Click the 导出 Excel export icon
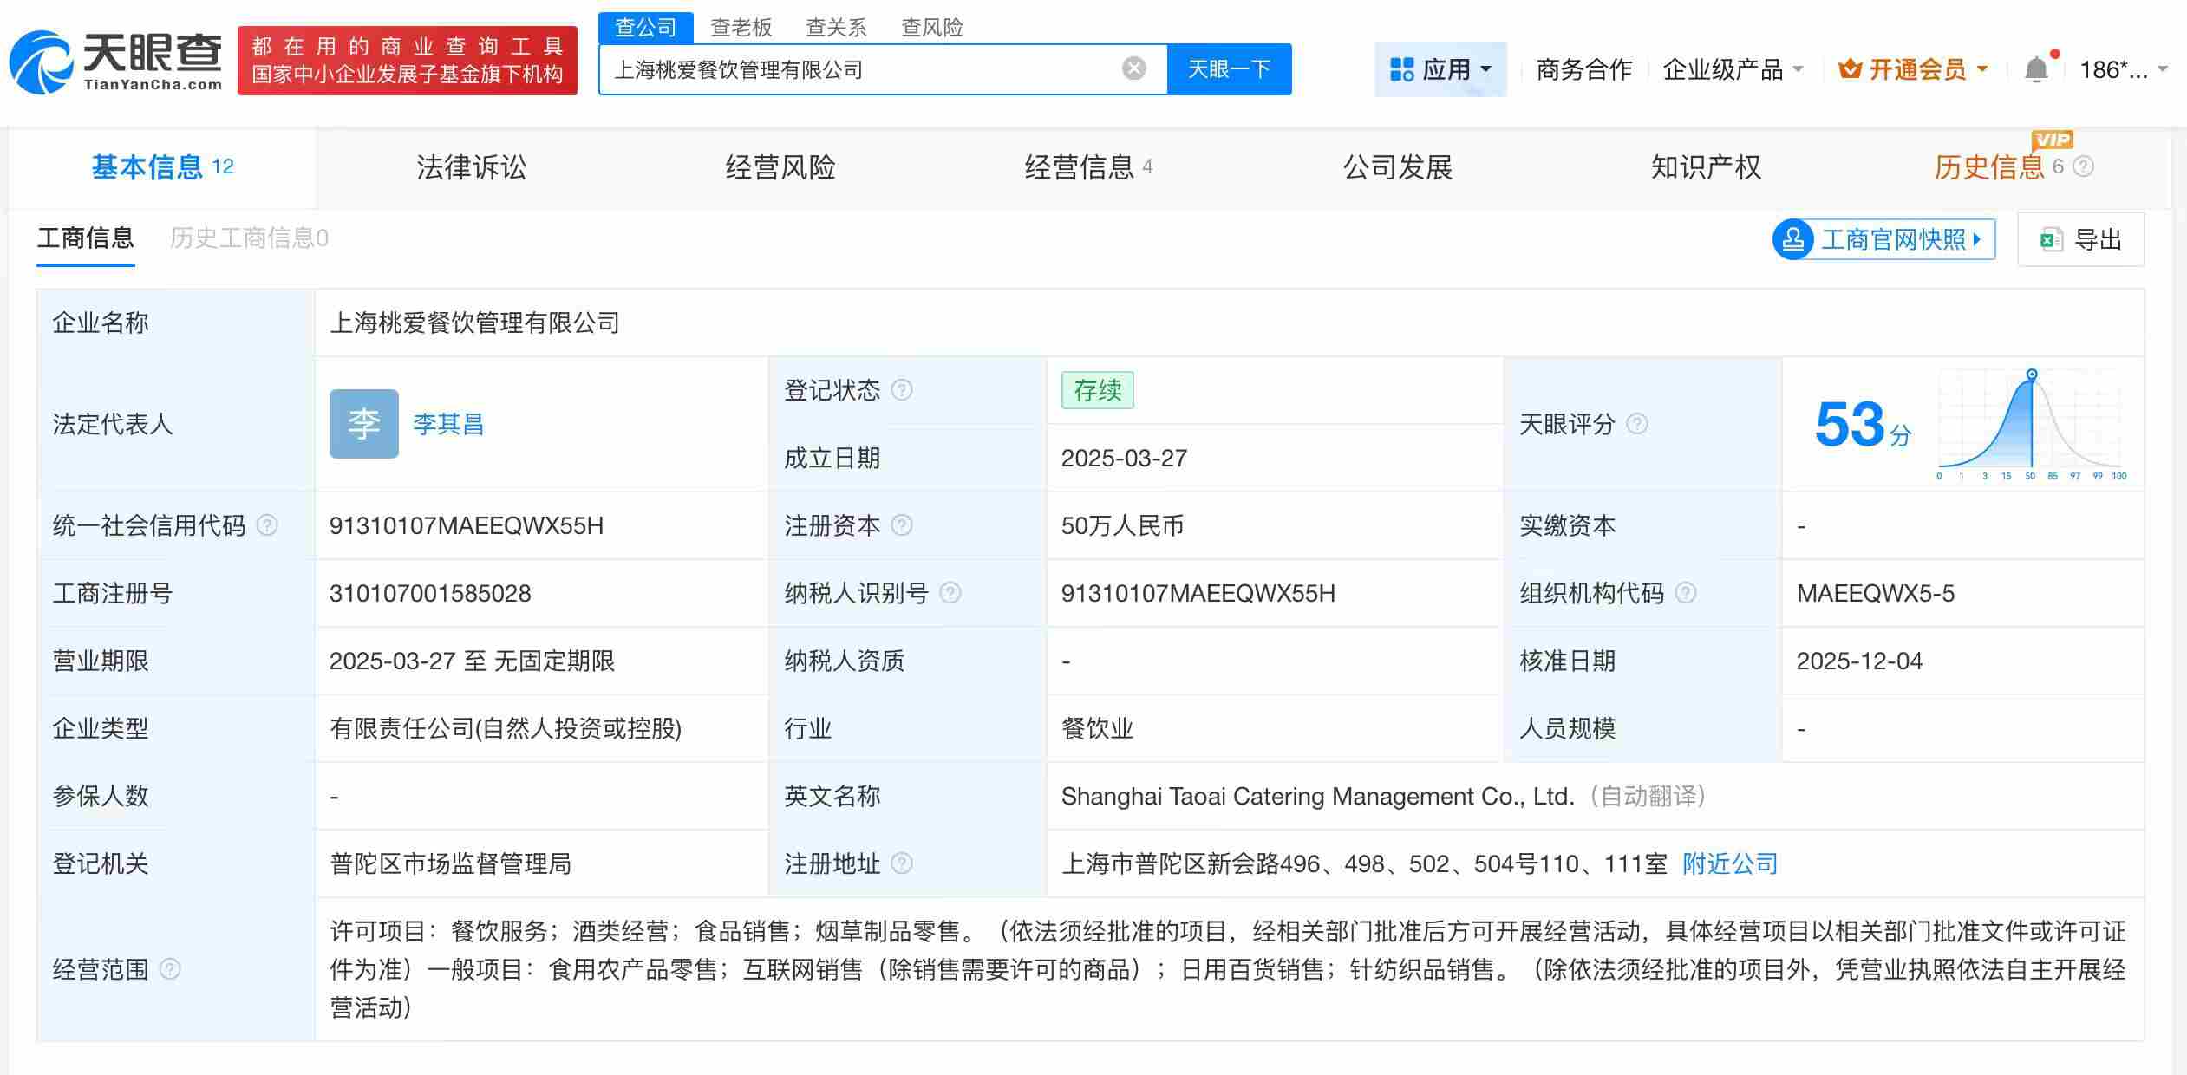Image resolution: width=2187 pixels, height=1075 pixels. coord(2053,239)
